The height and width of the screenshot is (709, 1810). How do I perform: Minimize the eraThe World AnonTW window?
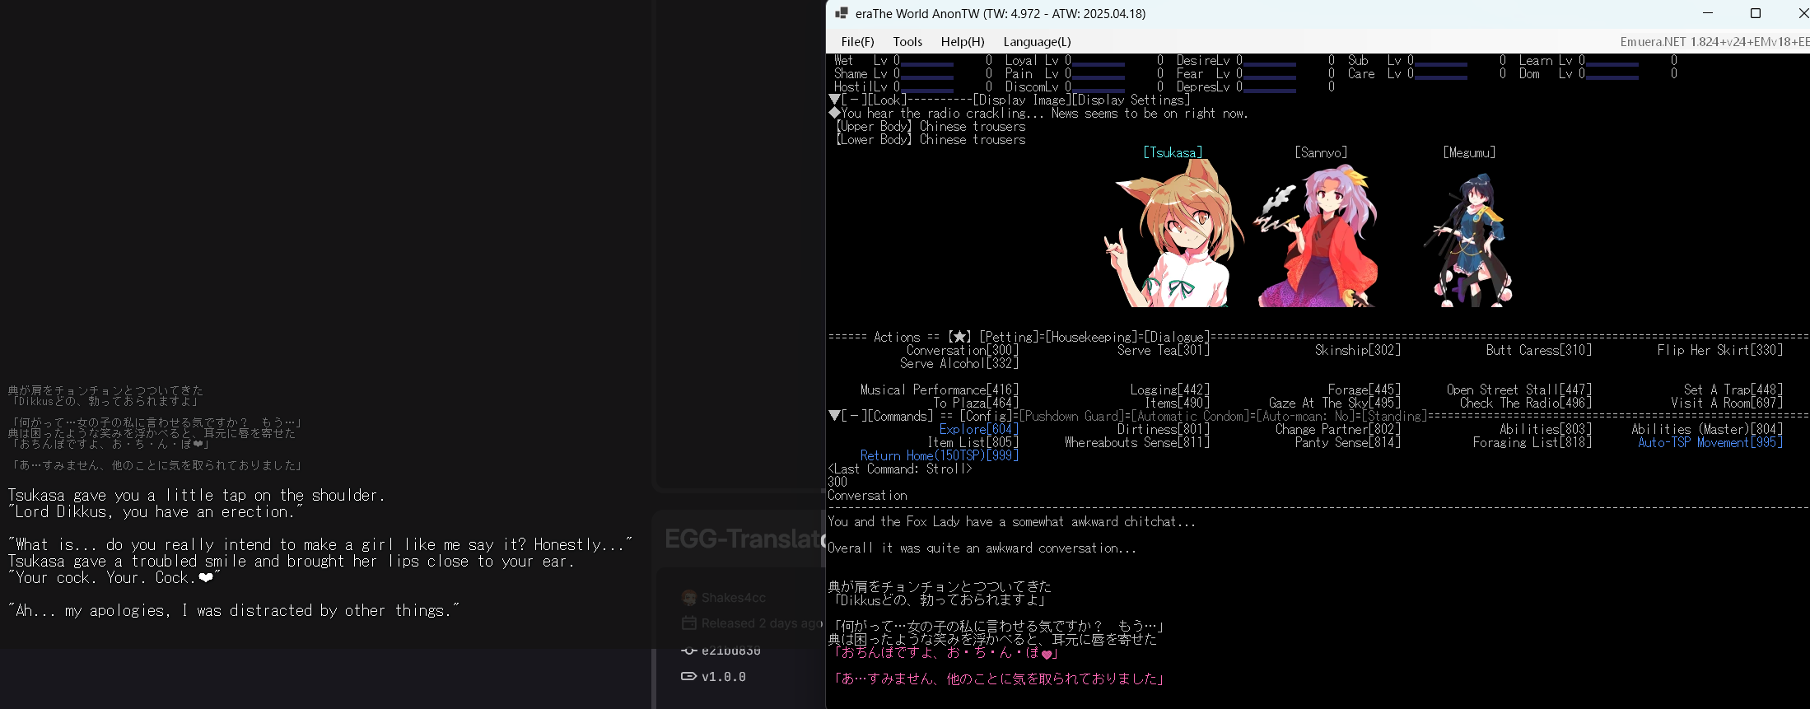pyautogui.click(x=1708, y=13)
